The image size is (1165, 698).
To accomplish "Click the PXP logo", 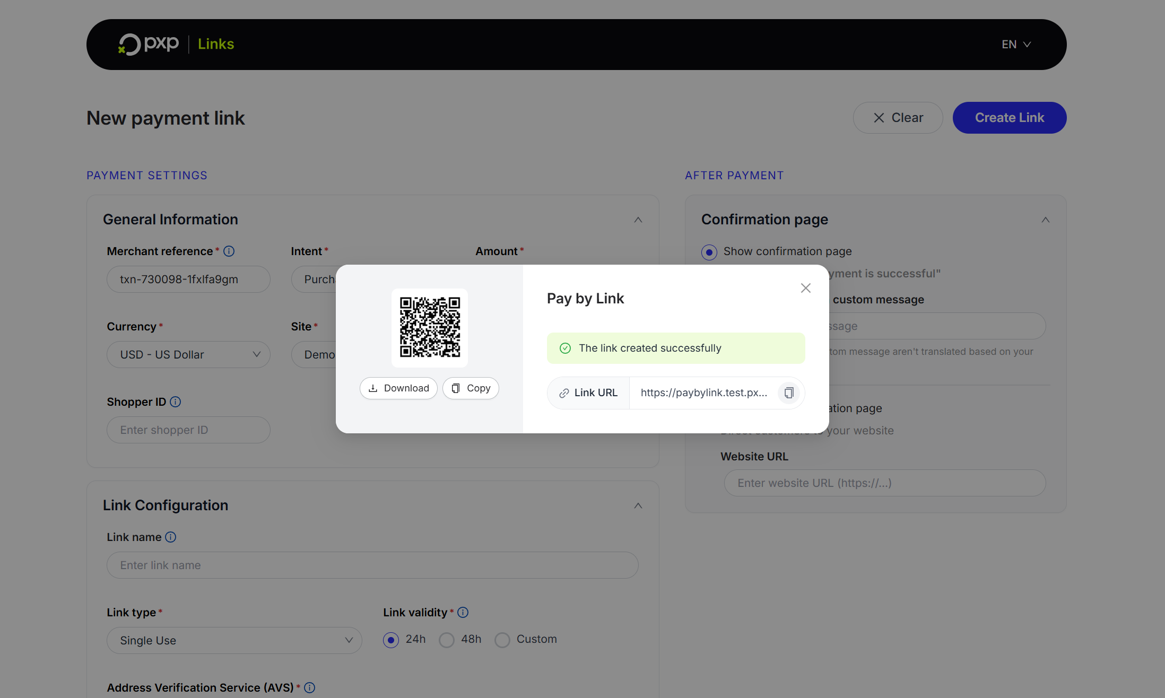I will tap(148, 44).
